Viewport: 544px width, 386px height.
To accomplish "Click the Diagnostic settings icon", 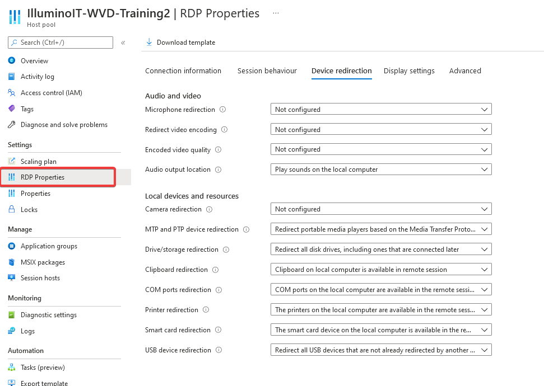I will [x=11, y=314].
